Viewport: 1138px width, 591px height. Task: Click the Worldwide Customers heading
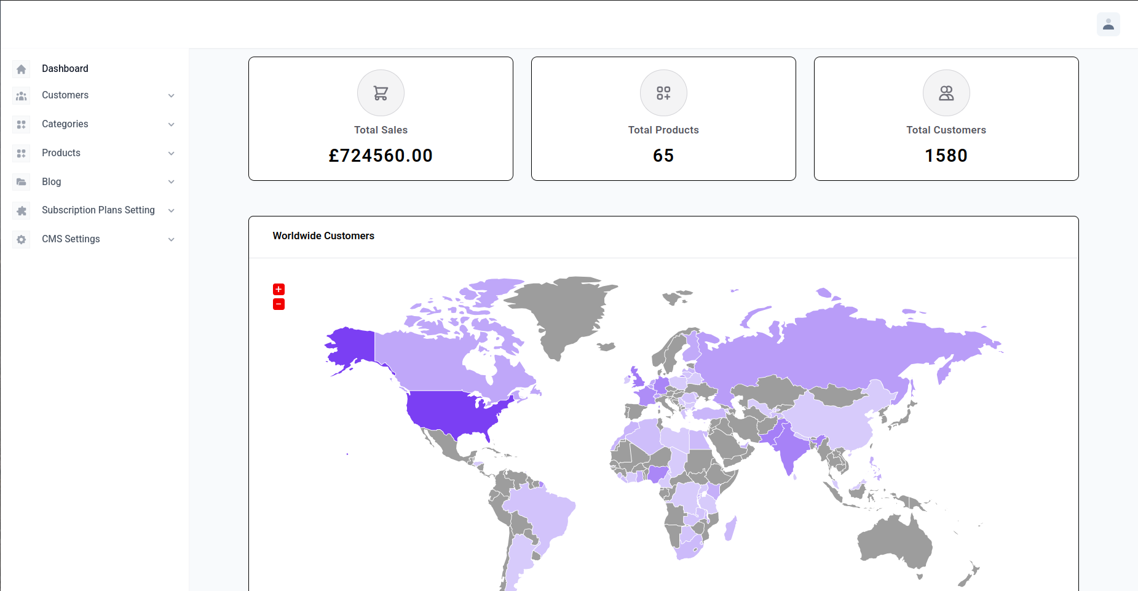pyautogui.click(x=323, y=236)
